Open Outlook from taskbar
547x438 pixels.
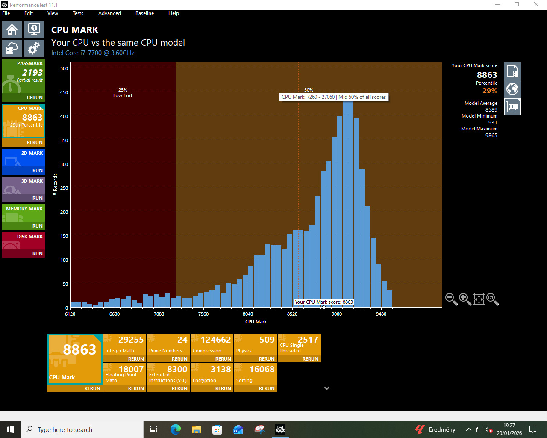click(x=238, y=429)
